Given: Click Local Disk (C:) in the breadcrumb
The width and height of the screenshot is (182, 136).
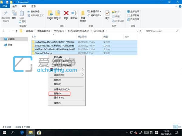Looking at the screenshot, I should (43, 31).
